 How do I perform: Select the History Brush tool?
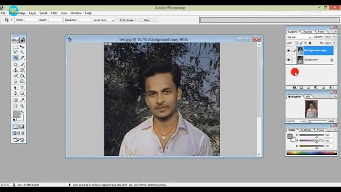coord(22,70)
